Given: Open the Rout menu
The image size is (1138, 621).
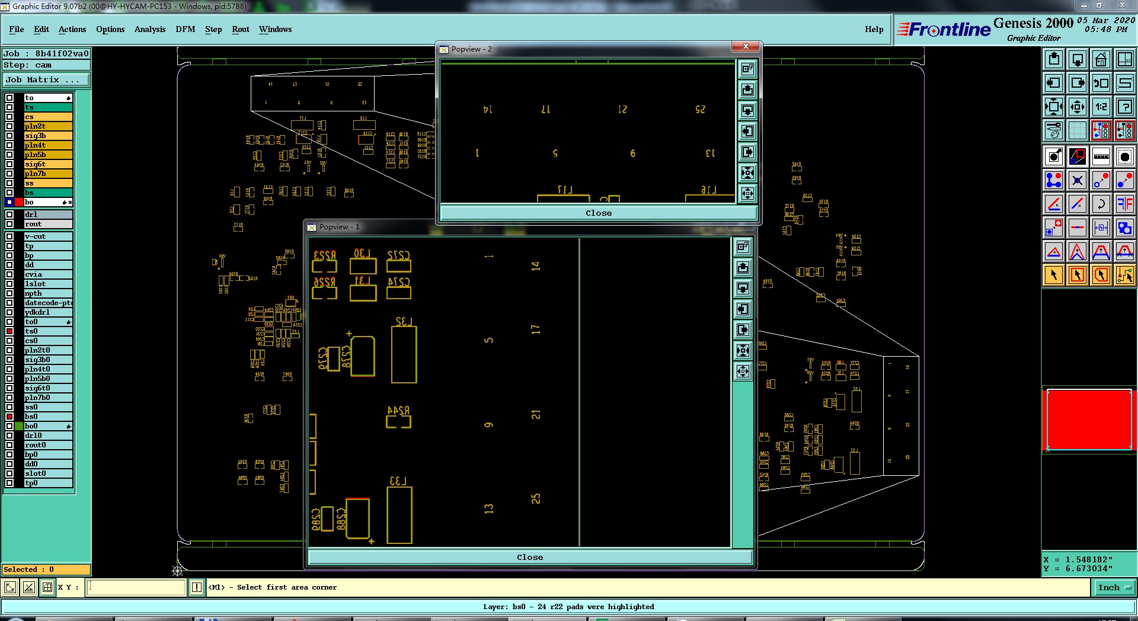Looking at the screenshot, I should click(x=241, y=29).
